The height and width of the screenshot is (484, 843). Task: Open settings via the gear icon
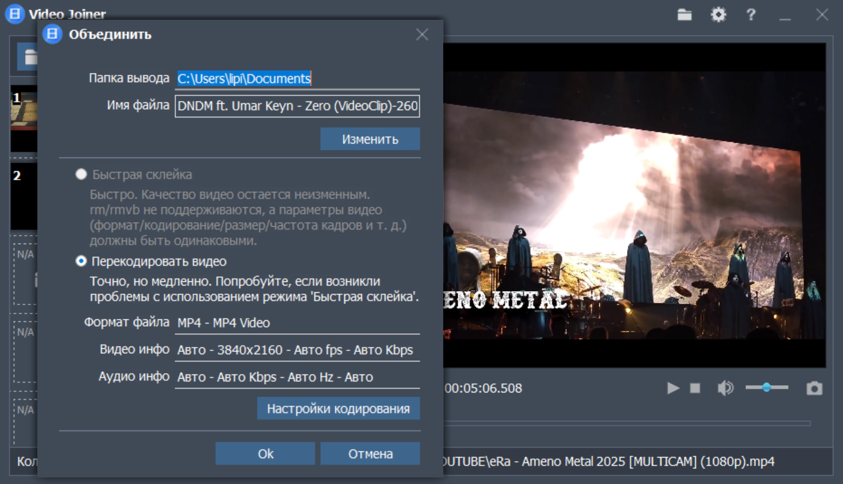click(718, 15)
